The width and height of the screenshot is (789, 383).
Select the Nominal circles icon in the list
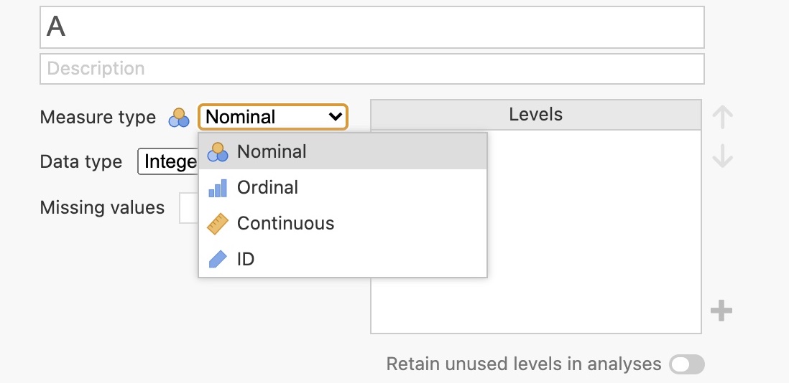click(x=217, y=152)
